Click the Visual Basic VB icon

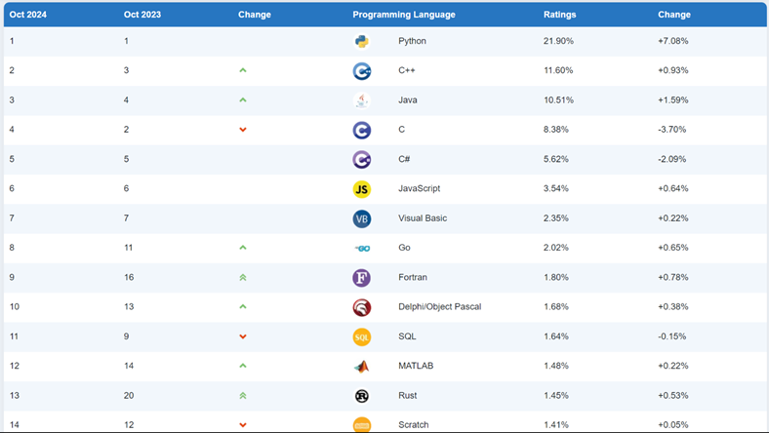[361, 218]
